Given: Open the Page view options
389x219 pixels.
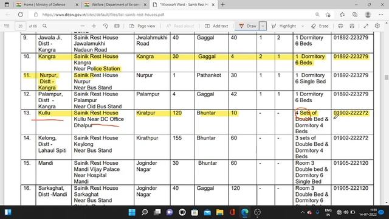Looking at the screenshot, I should coord(142,26).
